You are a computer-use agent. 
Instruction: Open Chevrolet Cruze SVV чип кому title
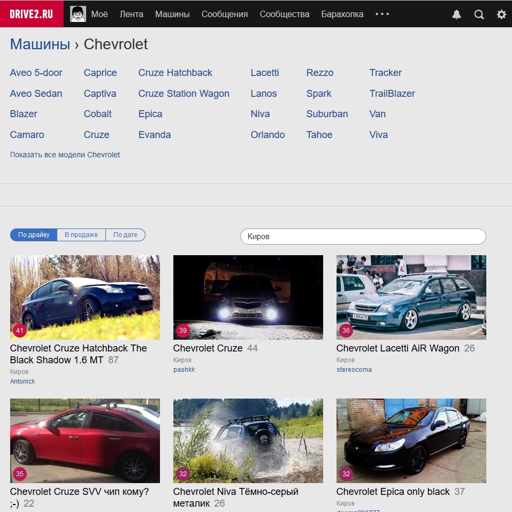click(79, 498)
